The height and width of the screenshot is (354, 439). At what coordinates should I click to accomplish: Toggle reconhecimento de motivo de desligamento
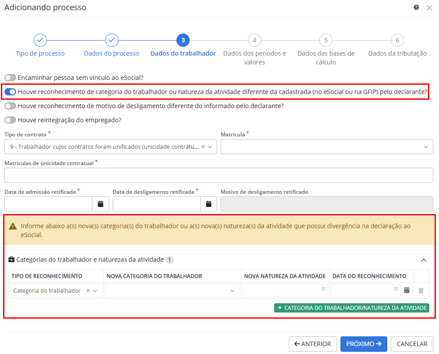point(10,106)
